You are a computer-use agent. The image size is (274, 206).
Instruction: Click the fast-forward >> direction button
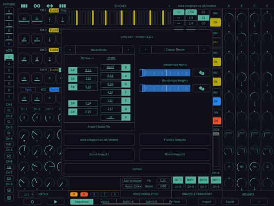(179, 12)
